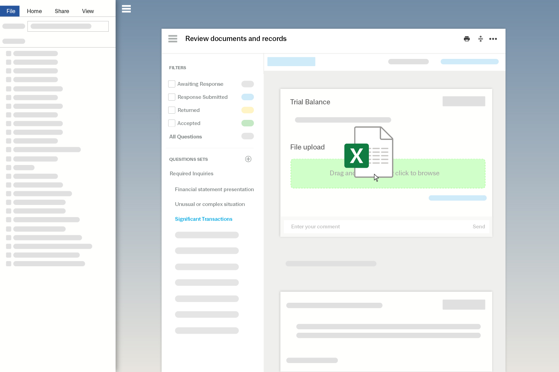Open the white hamburger menu icon
559x372 pixels.
pyautogui.click(x=126, y=9)
